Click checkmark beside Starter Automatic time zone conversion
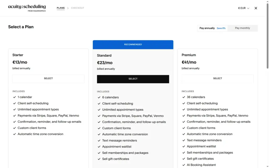The image size is (269, 168). point(14,134)
